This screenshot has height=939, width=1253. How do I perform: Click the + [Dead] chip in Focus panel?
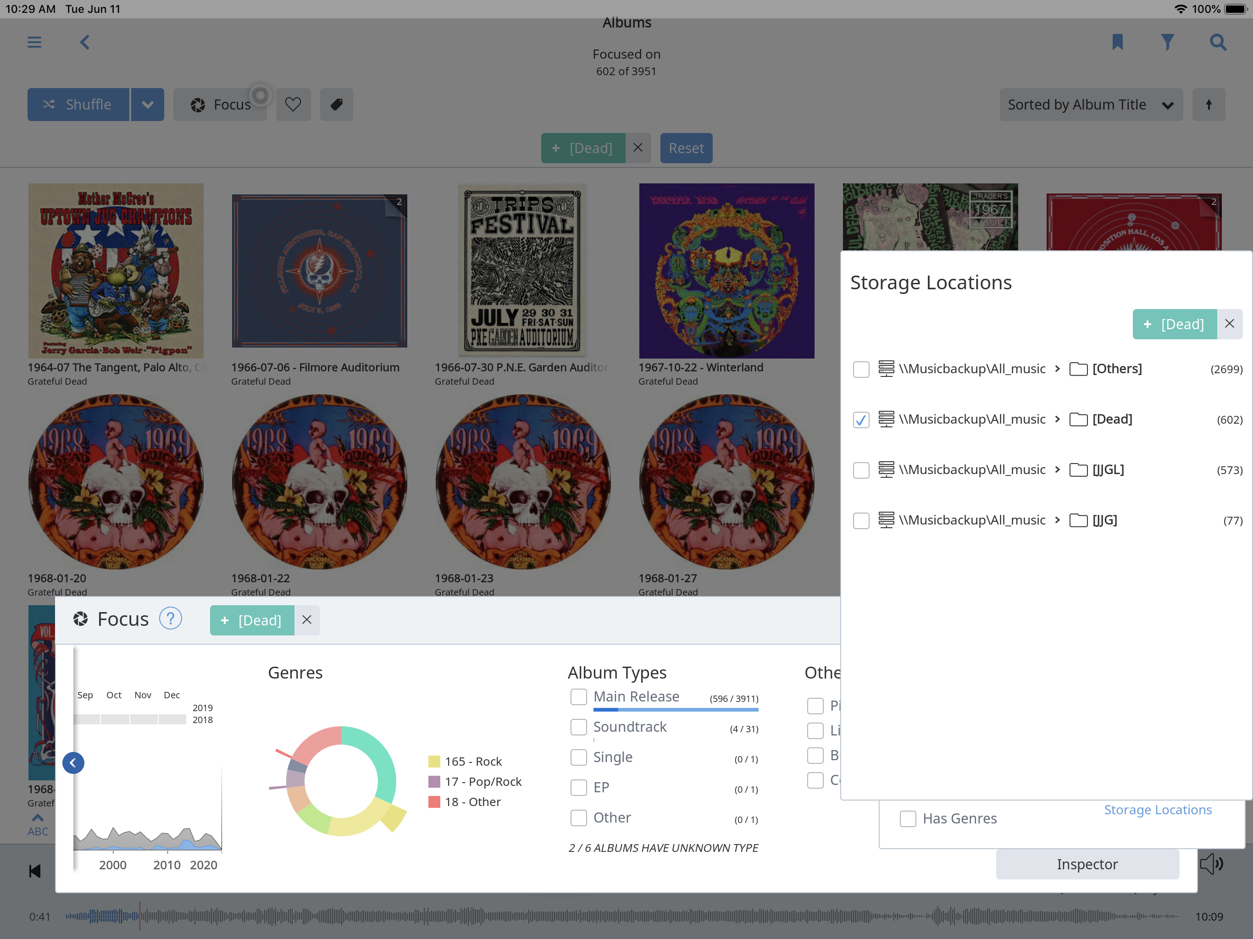252,619
